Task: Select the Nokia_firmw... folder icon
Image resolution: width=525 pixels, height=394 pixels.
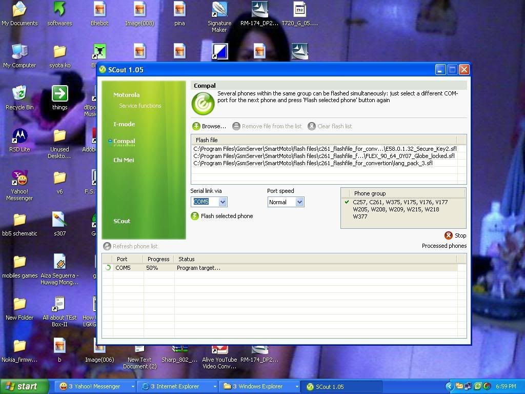Action: coord(19,350)
